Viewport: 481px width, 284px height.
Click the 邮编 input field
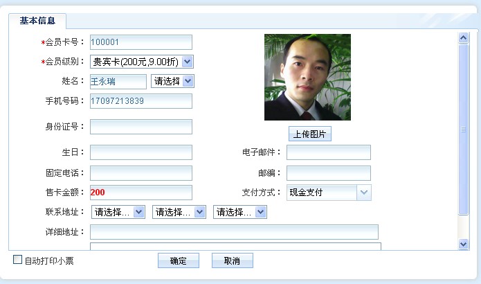(x=329, y=173)
